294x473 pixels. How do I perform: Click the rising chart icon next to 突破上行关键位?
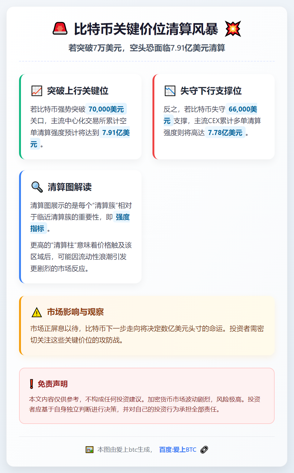pos(37,91)
